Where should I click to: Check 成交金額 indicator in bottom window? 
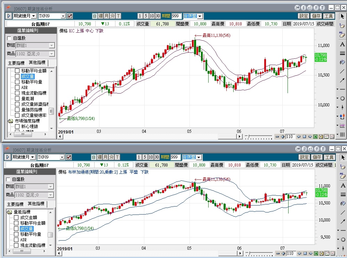tap(16, 218)
